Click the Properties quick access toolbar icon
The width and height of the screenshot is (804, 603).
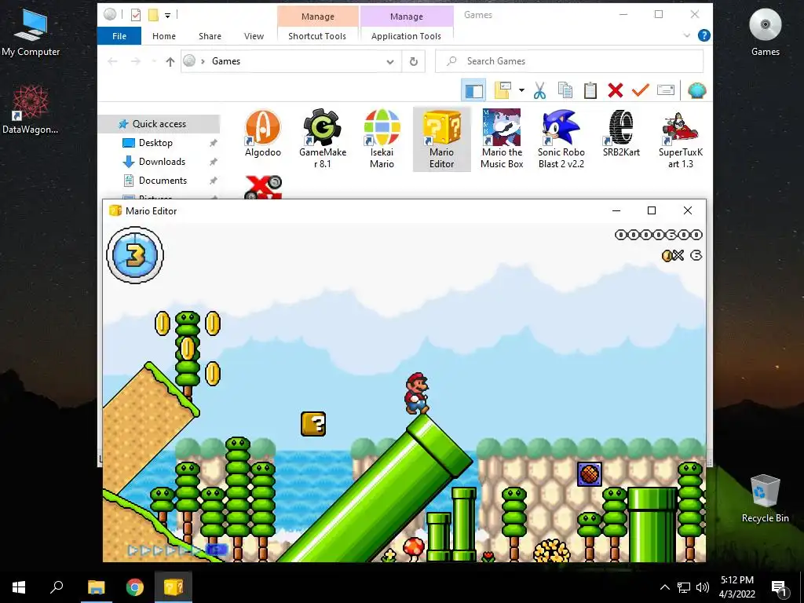pos(135,15)
